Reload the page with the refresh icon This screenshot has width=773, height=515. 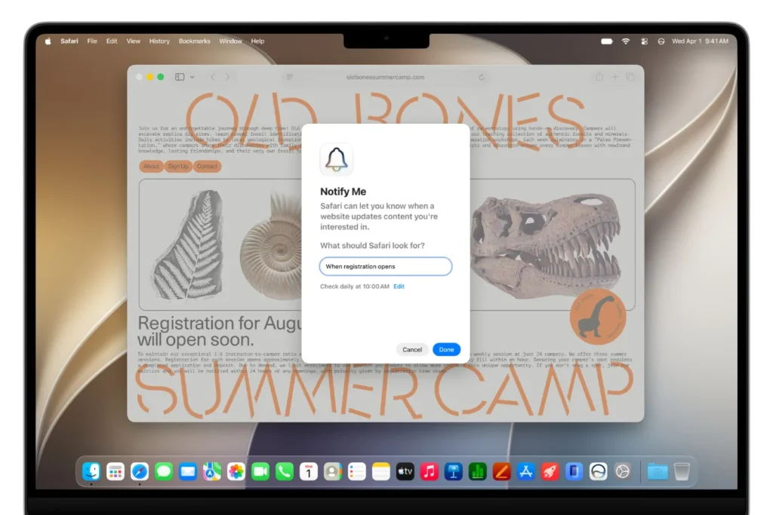coord(482,77)
